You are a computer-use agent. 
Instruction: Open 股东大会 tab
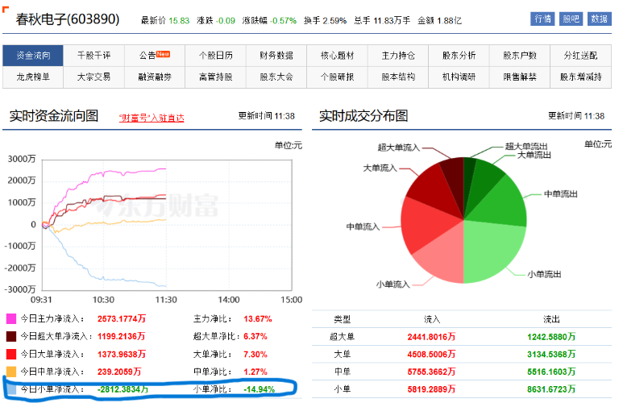[276, 77]
